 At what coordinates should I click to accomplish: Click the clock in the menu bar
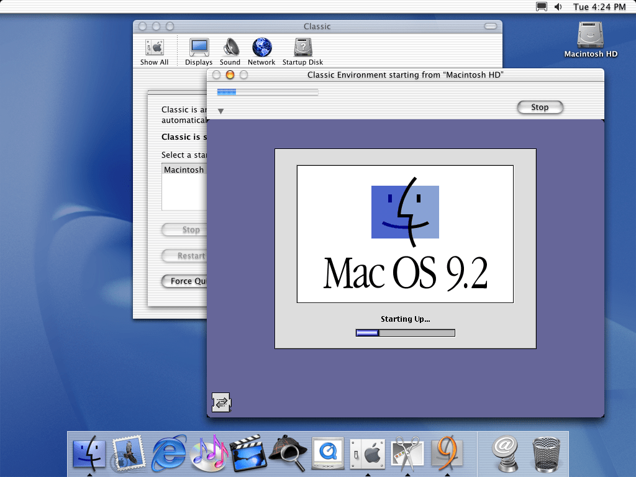tap(599, 7)
